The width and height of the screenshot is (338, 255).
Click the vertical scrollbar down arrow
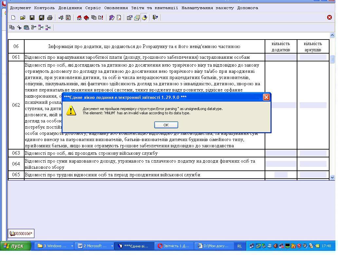332,177
